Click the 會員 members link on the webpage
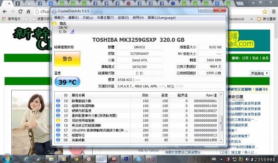 coord(265,58)
